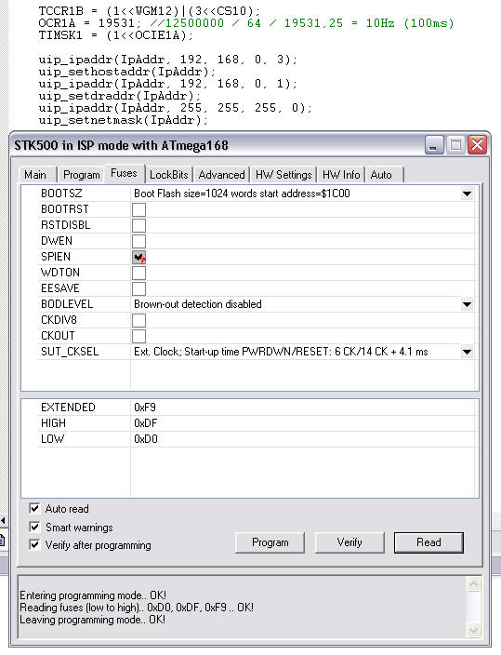Click 'Entering programming mode.. OK!' log line
Viewport: 501px width, 655px height.
tap(93, 595)
